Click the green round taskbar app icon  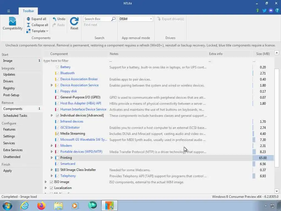tap(92, 206)
